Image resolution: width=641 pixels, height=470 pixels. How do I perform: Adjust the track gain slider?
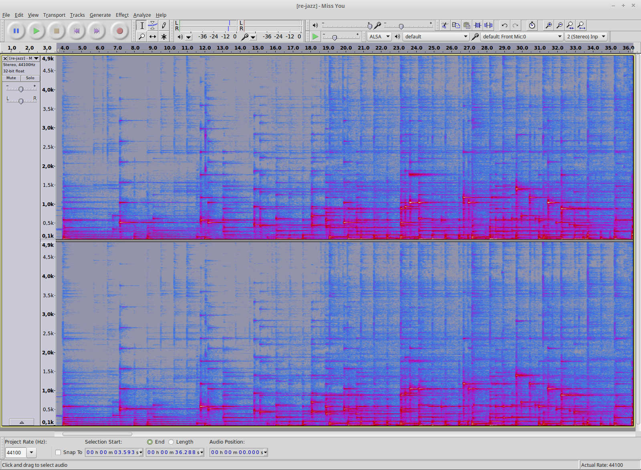[21, 89]
